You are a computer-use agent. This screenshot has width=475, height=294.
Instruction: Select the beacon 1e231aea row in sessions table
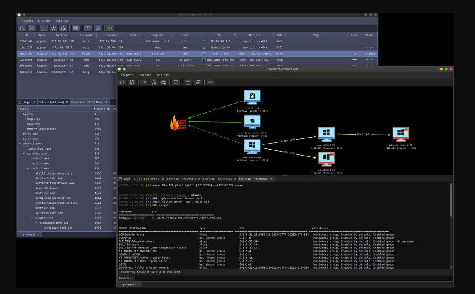coord(197,53)
